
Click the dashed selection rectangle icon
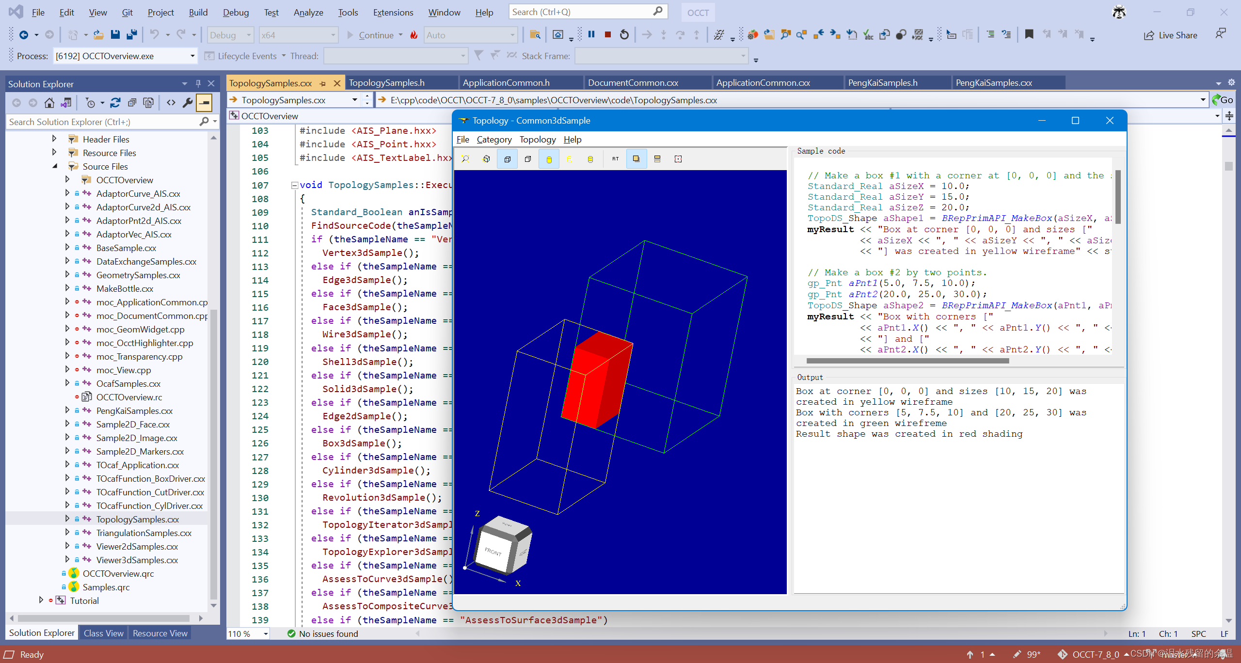pos(678,159)
